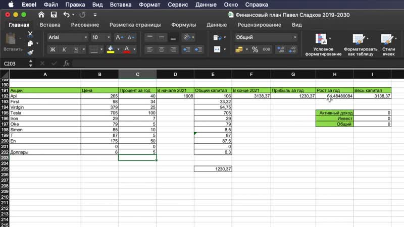This screenshot has height=227, width=404.
Task: Open the Arial font name dropdown
Action: 67,37
